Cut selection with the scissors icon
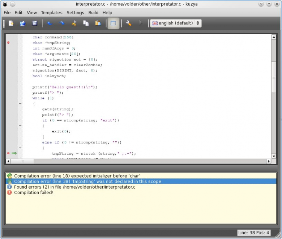This screenshot has height=239, width=282. pos(74,23)
